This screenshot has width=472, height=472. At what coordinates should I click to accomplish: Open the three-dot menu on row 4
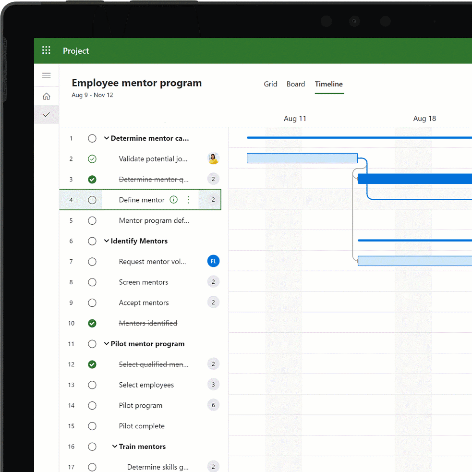pos(188,200)
